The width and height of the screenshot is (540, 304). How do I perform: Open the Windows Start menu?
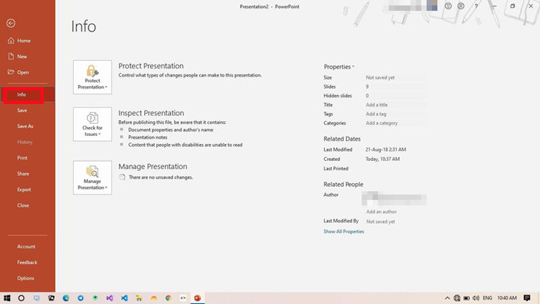[x=7, y=298]
